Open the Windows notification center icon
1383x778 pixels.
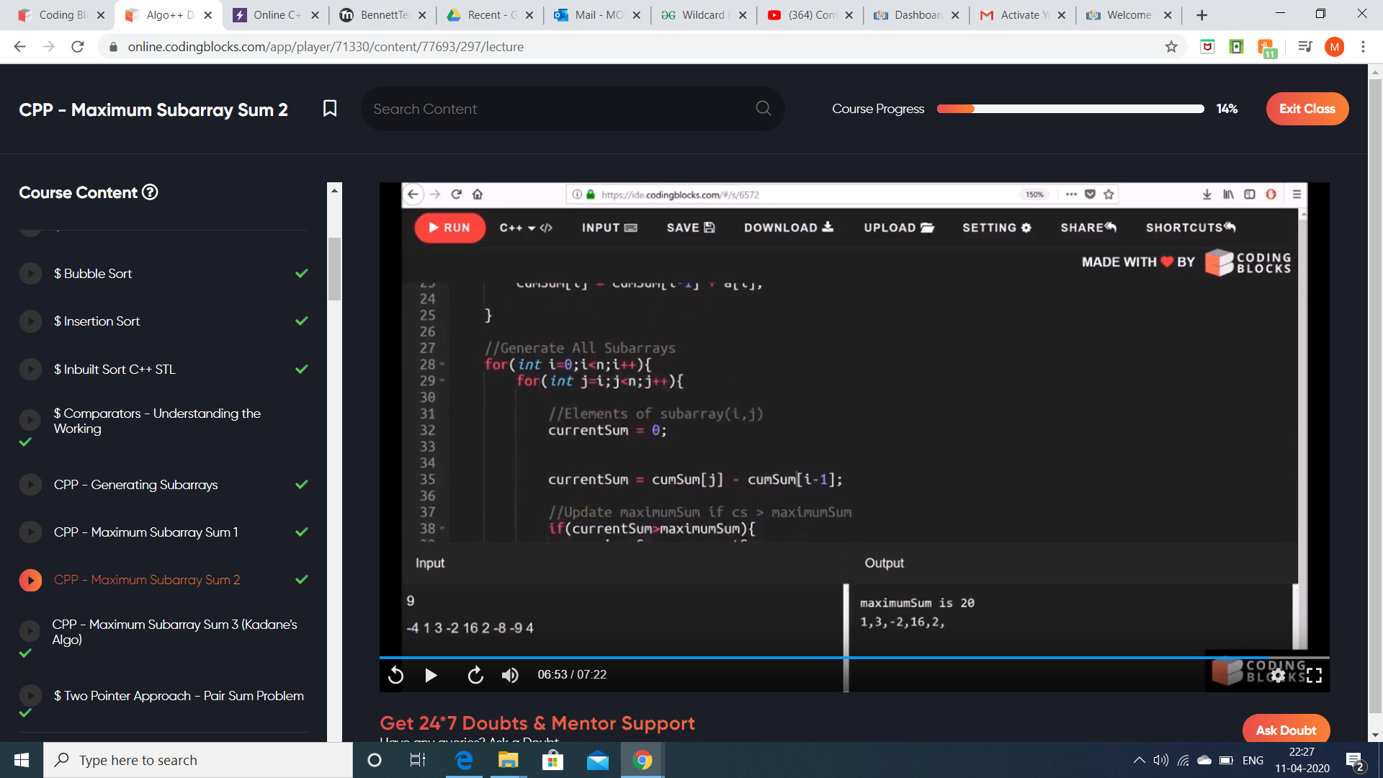point(1354,761)
